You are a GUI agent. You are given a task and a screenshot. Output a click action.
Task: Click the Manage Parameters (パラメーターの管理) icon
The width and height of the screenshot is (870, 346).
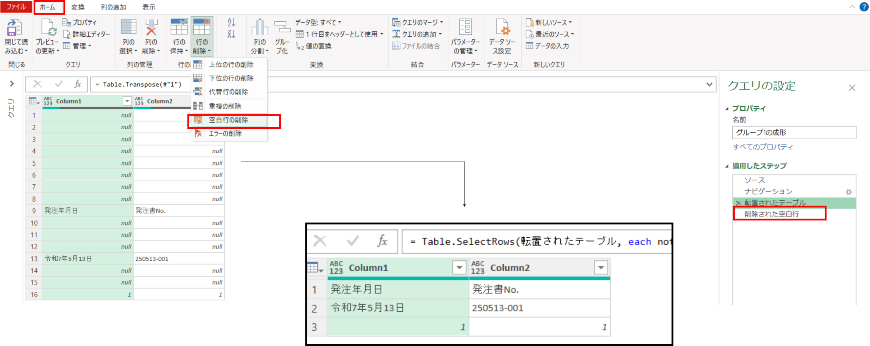pos(465,27)
